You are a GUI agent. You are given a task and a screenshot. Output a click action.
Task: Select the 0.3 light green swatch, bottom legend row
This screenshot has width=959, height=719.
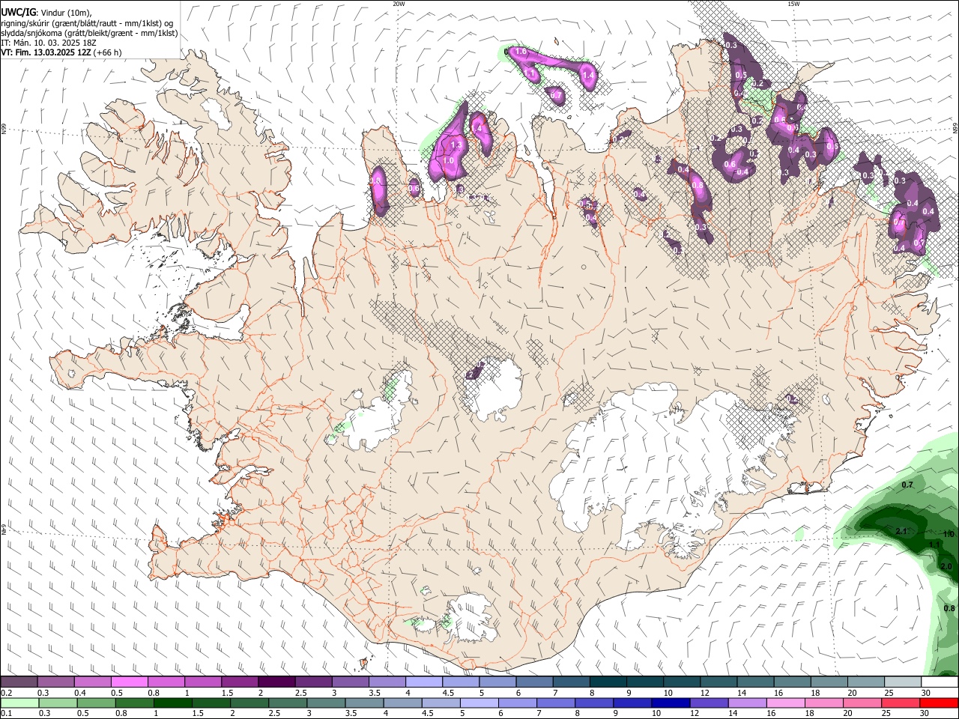[x=58, y=703]
